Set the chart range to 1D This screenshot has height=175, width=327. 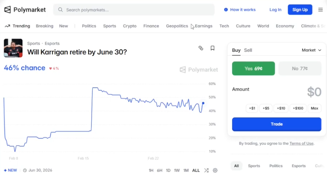coord(168,170)
